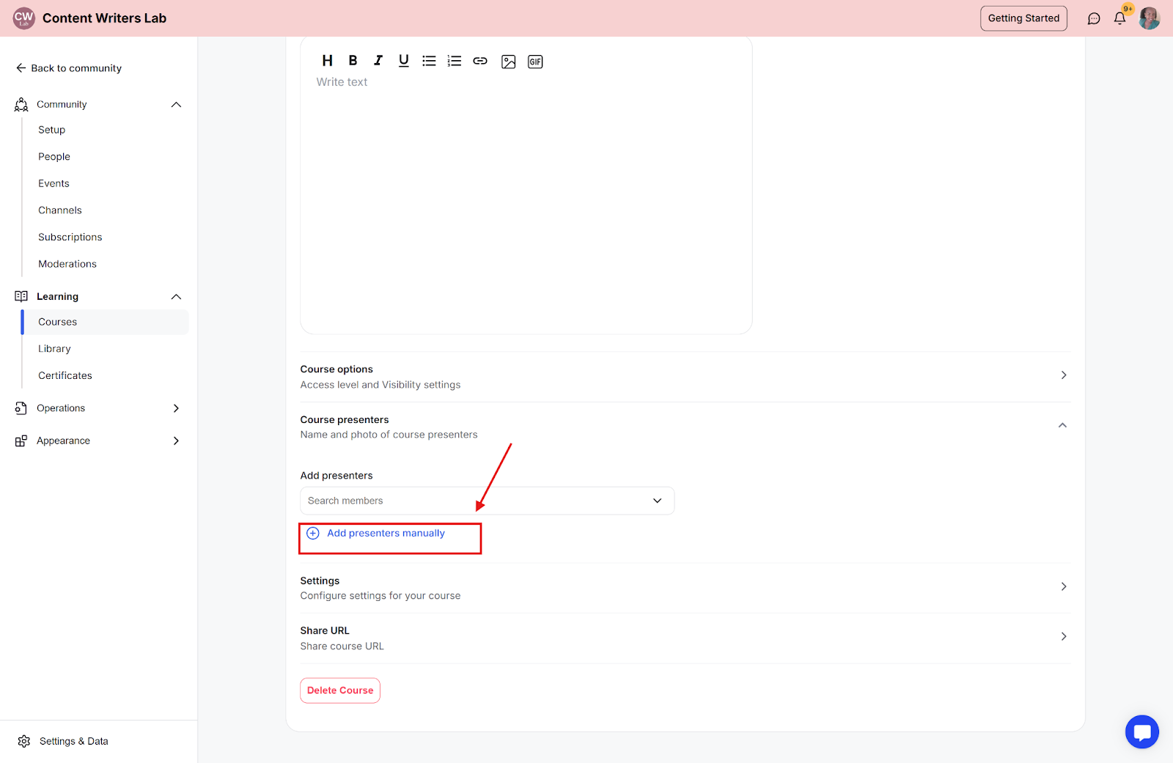Open Subscriptions in the sidebar
1173x763 pixels.
(70, 237)
